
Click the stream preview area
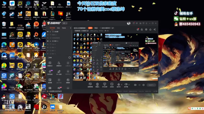(115, 57)
